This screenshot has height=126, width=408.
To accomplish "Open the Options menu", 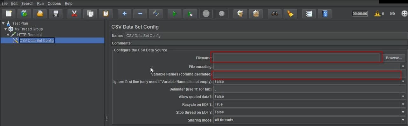I will coord(54,3).
